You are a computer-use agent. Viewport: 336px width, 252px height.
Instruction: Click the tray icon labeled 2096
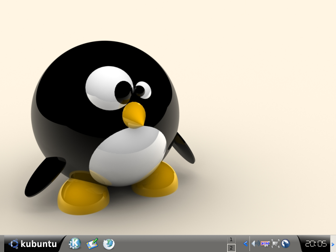coord(265,244)
